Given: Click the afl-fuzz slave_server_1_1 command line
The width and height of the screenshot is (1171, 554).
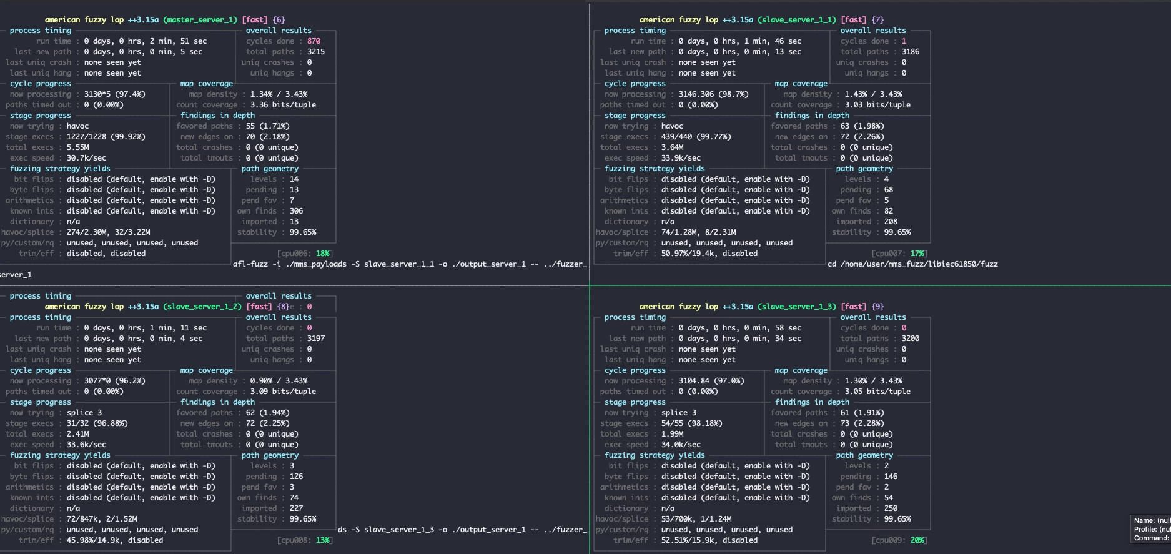Looking at the screenshot, I should click(x=409, y=264).
